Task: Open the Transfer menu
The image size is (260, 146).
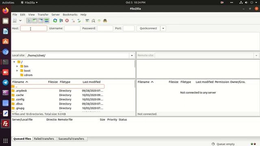Action: [43, 15]
